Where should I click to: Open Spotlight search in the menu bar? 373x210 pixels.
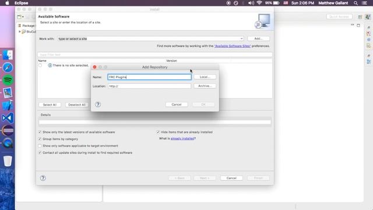coord(356,3)
